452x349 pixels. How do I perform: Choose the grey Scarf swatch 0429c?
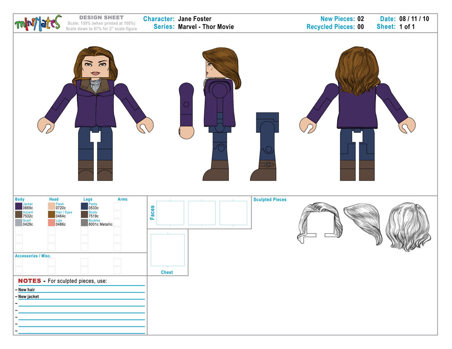(19, 223)
